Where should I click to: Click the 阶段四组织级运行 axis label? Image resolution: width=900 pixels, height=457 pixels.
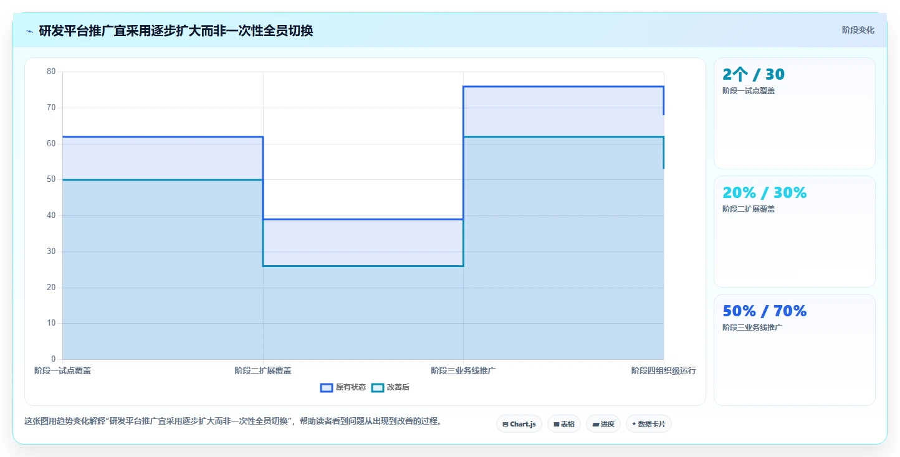pos(664,370)
